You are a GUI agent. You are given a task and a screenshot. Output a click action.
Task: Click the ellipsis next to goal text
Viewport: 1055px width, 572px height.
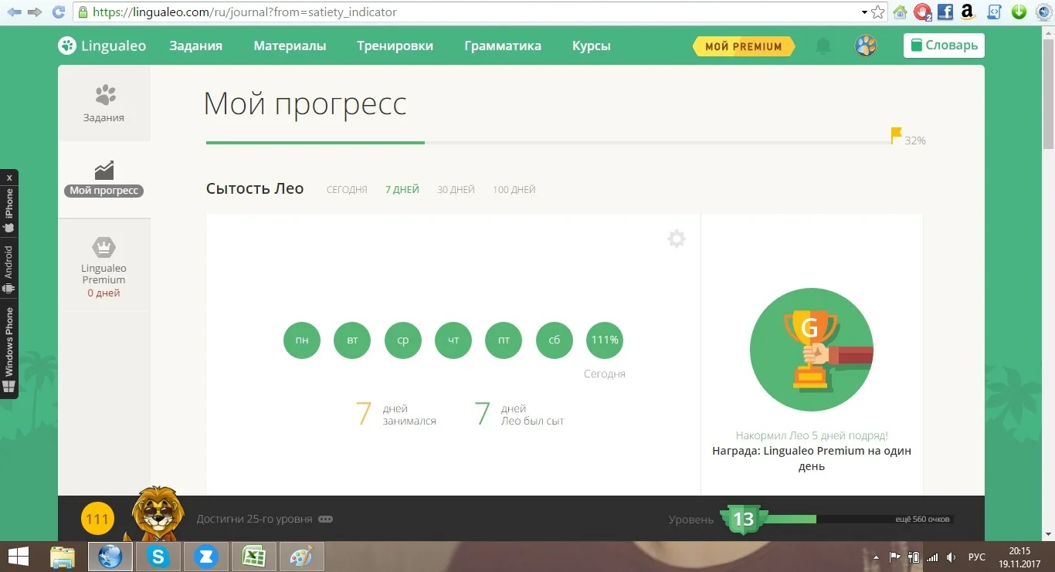pos(326,520)
